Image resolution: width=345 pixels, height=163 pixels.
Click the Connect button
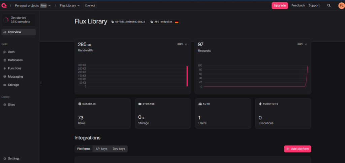[x=90, y=6]
